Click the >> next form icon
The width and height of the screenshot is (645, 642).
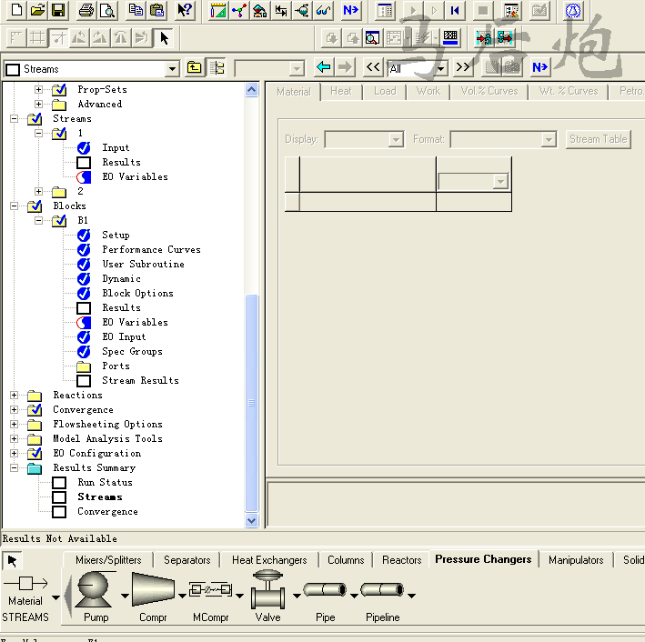click(463, 66)
